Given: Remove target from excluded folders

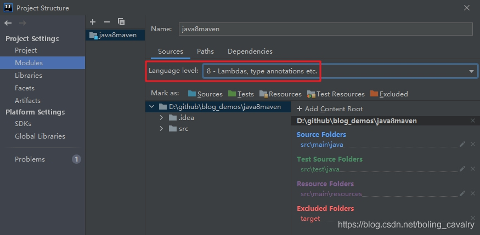Looking at the screenshot, I should [473, 218].
